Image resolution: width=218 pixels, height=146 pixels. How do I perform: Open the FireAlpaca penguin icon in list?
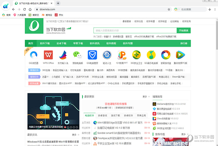click(95, 138)
